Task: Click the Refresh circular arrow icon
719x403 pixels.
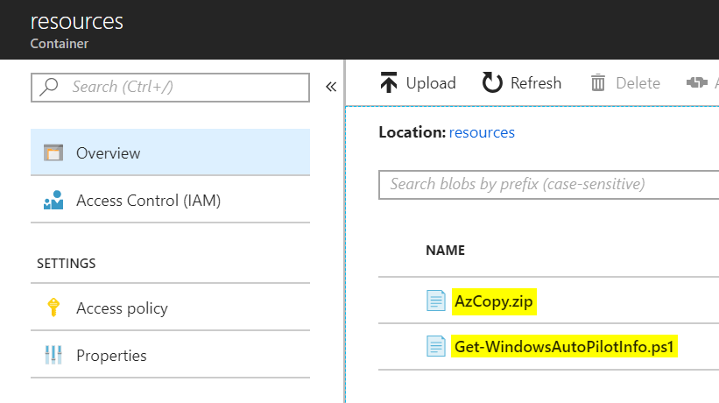Action: (493, 83)
